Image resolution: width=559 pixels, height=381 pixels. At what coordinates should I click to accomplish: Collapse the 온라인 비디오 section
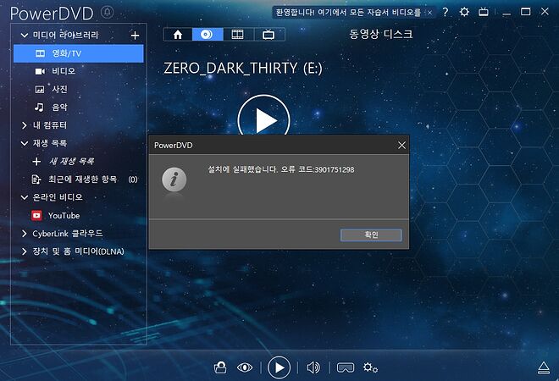click(x=25, y=197)
